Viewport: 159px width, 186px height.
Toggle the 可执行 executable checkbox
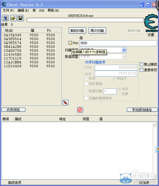coord(114,79)
